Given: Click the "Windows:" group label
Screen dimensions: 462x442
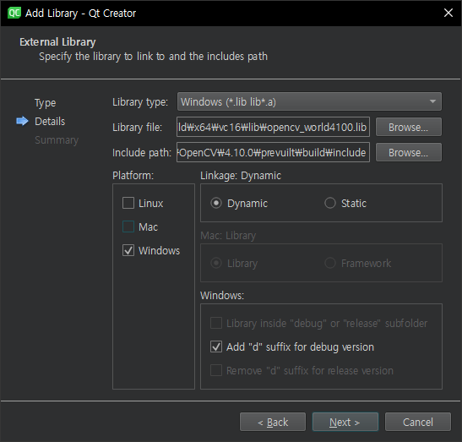Looking at the screenshot, I should [x=222, y=295].
